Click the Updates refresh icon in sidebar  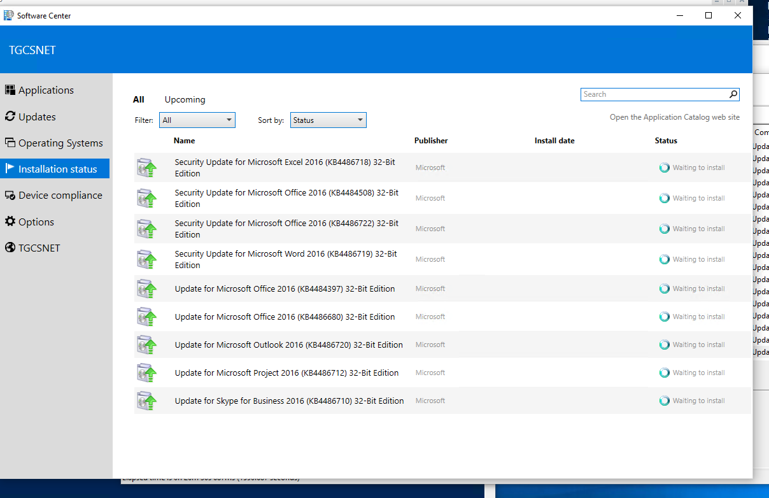pyautogui.click(x=10, y=117)
